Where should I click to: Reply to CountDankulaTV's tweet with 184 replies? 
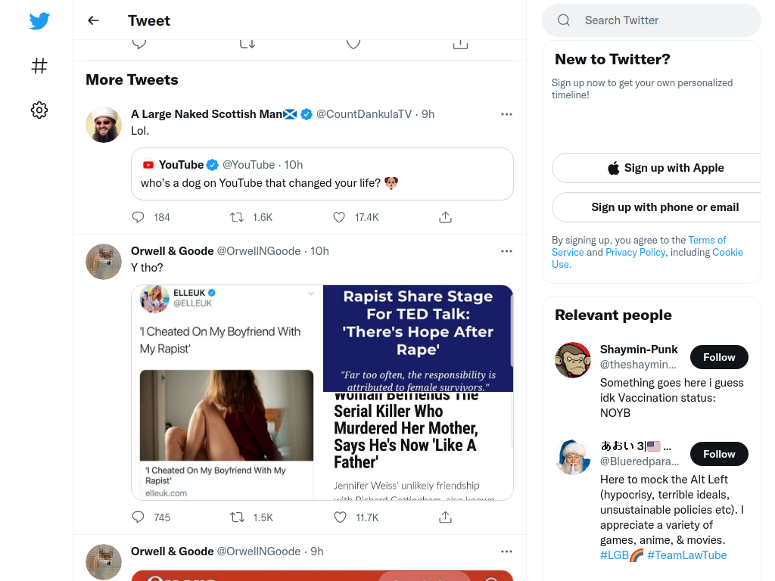click(x=138, y=217)
